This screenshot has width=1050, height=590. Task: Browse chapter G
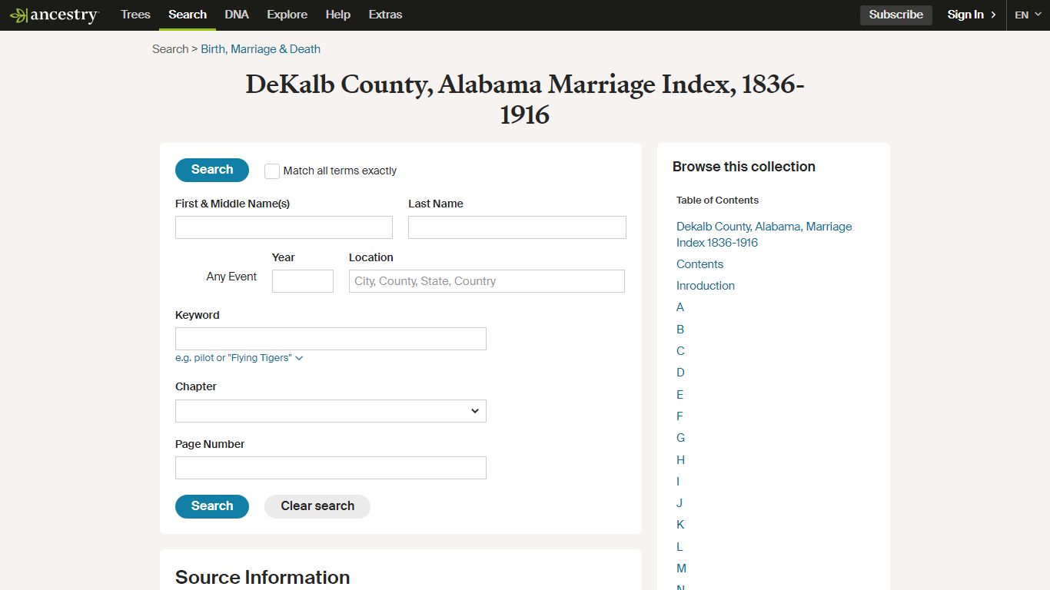681,438
